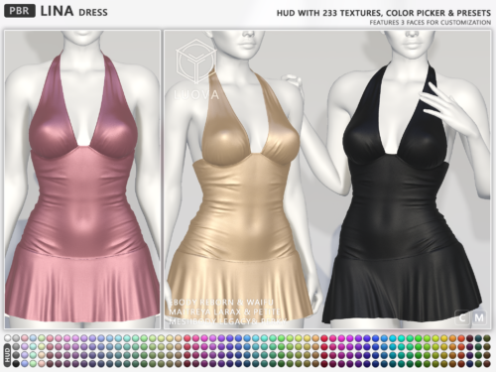
Task: Click 'HUD WITH 233 TEXTURES, COLOR PICKER & PRESETS'
Action: pos(384,13)
